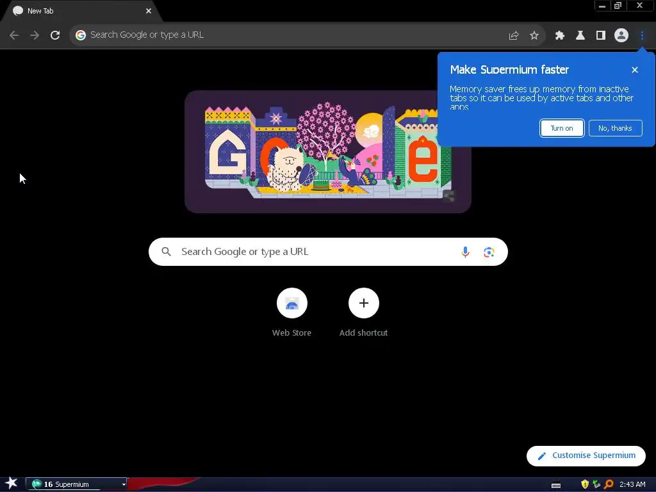Decline Memory saver with No, thanks
Screen dimensions: 656x492
(x=615, y=128)
